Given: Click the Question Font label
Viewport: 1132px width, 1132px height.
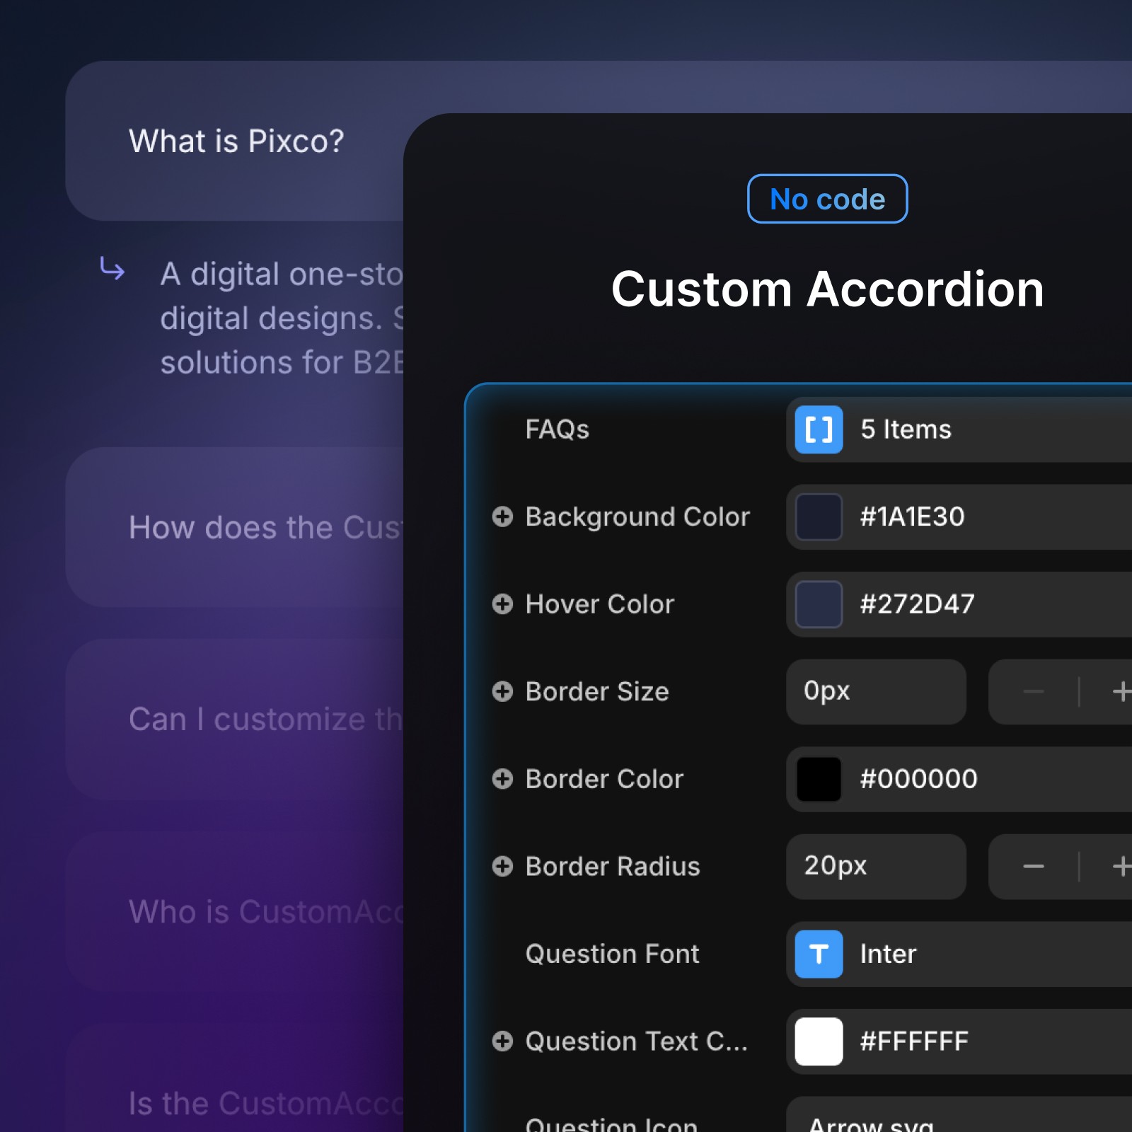Looking at the screenshot, I should pyautogui.click(x=613, y=954).
